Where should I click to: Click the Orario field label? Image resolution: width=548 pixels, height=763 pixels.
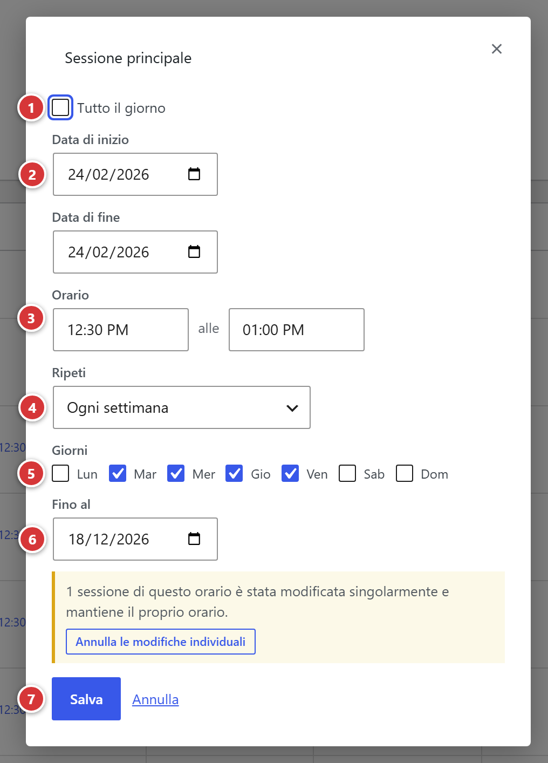(71, 295)
